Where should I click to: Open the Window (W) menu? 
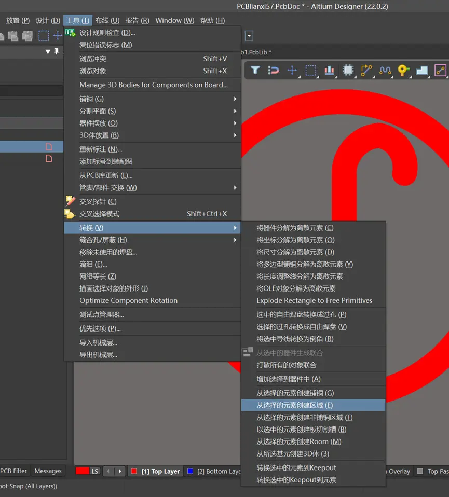(x=175, y=21)
